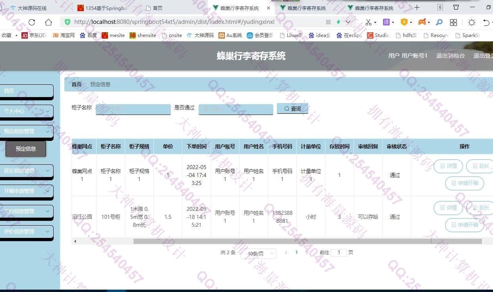Click the left arrow on horizontal scrollbar

pos(75,241)
